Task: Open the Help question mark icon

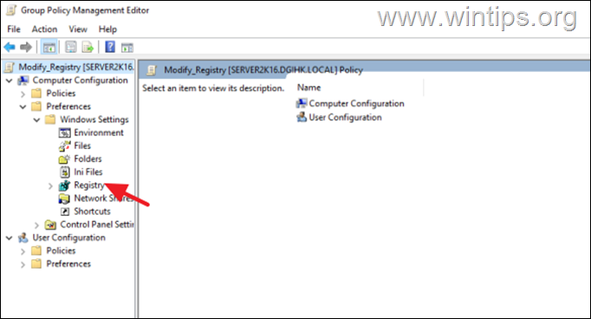Action: 110,47
